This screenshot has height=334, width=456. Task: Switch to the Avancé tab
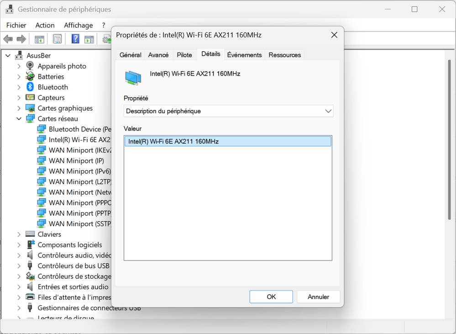coord(158,55)
